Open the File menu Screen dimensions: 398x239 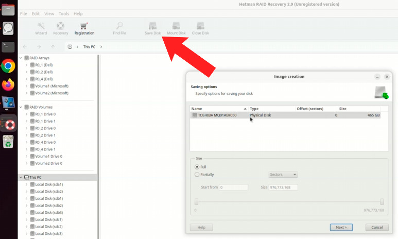23,14
